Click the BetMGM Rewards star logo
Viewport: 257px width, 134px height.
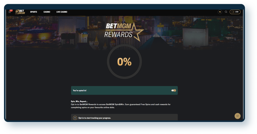(124, 32)
